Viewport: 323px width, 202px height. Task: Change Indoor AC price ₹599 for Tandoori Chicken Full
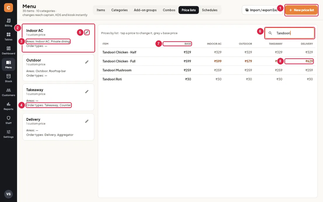218,61
